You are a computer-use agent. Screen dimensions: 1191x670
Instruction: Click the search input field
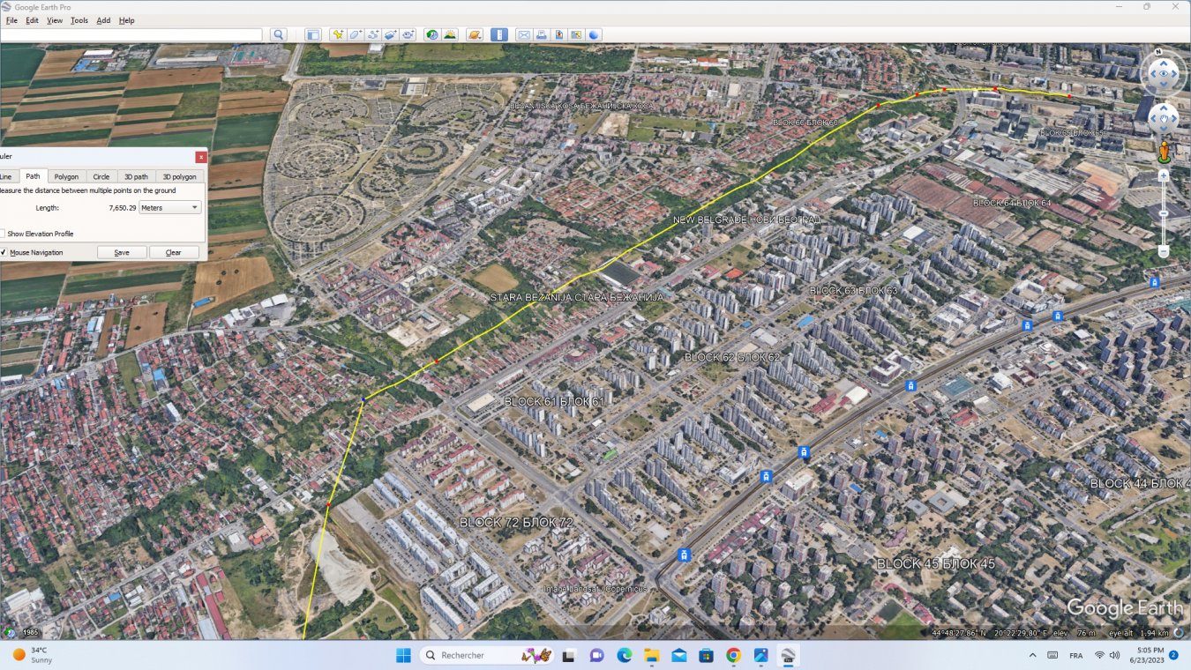[x=132, y=35]
